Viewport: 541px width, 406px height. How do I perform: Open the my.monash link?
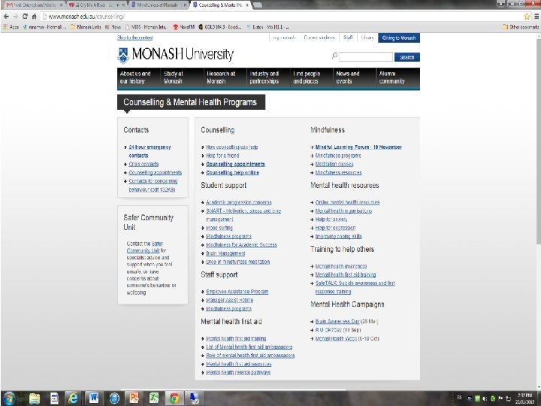(x=284, y=38)
